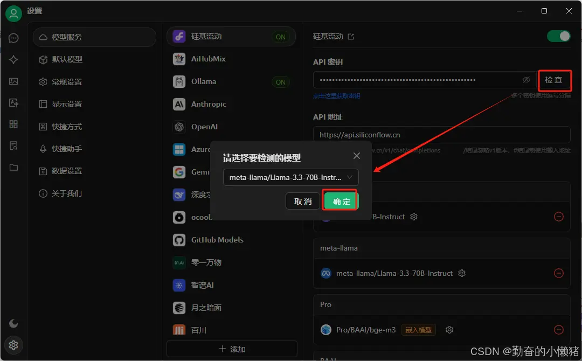Toggle dark mode moon icon

click(13, 323)
